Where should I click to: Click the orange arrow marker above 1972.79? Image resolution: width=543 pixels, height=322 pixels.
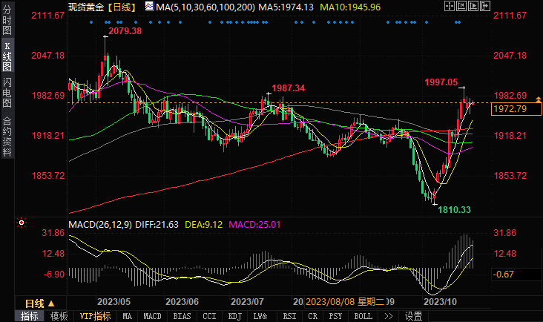coord(538,99)
